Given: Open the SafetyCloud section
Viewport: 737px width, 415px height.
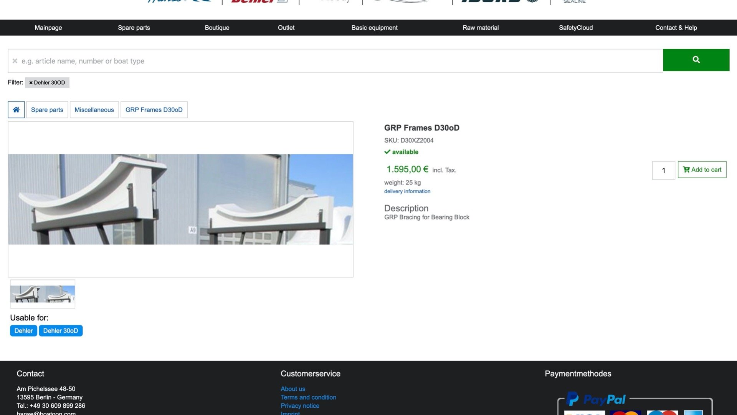Looking at the screenshot, I should pyautogui.click(x=575, y=27).
